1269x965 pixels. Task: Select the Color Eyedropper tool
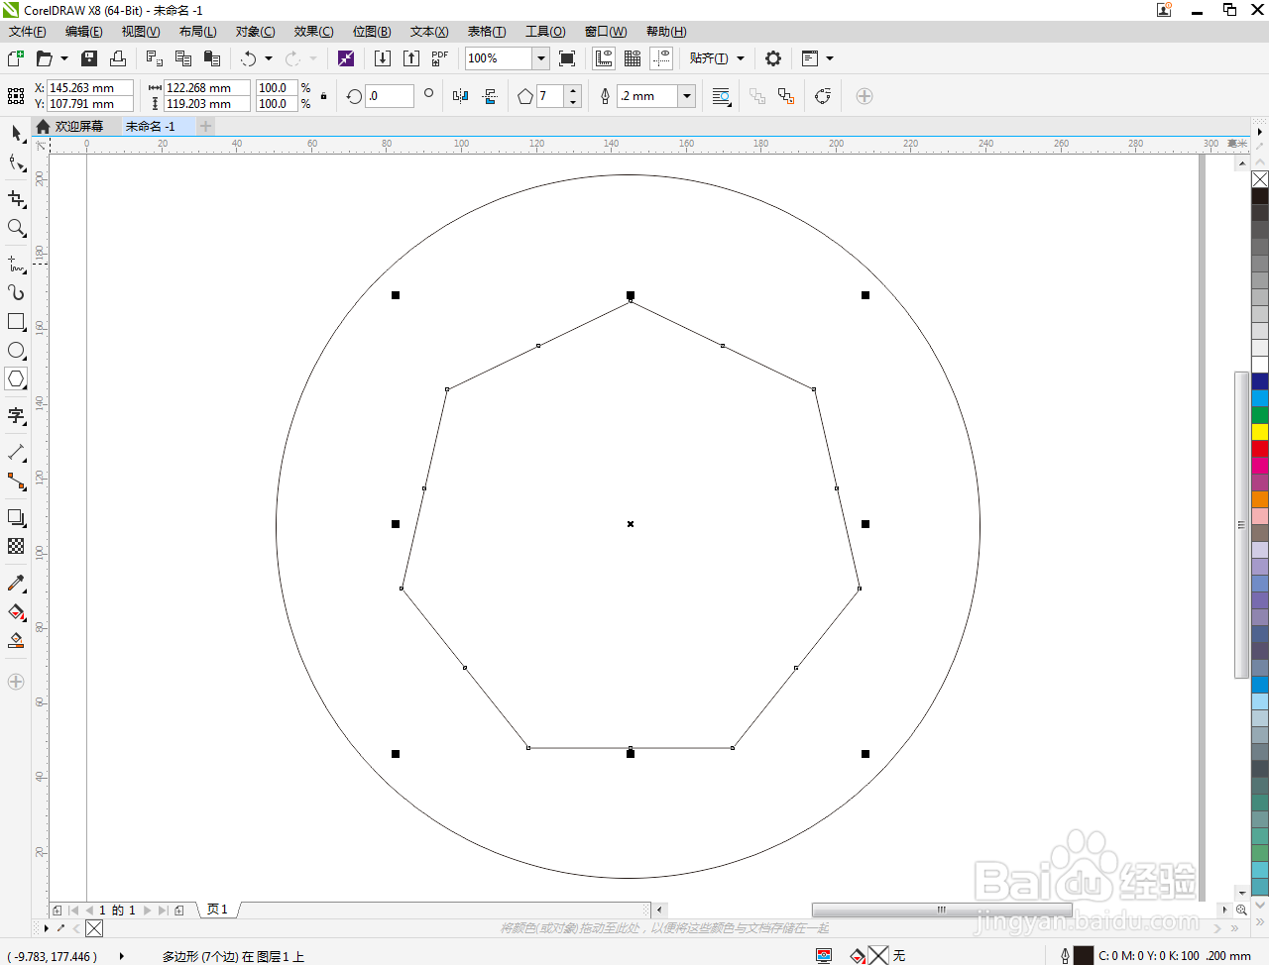coord(16,584)
